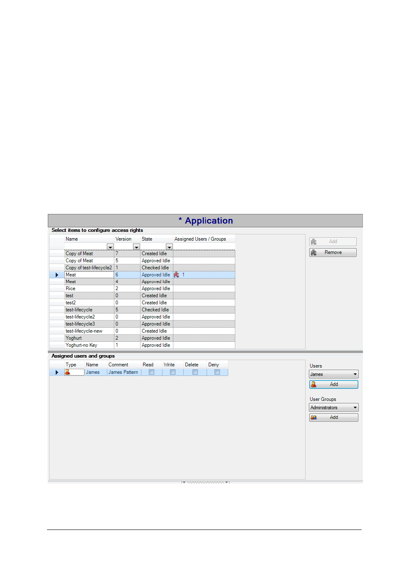Image resolution: width=397 pixels, height=562 pixels.
Task: Select the Copy of Meat version 5 row
Action: click(142, 261)
